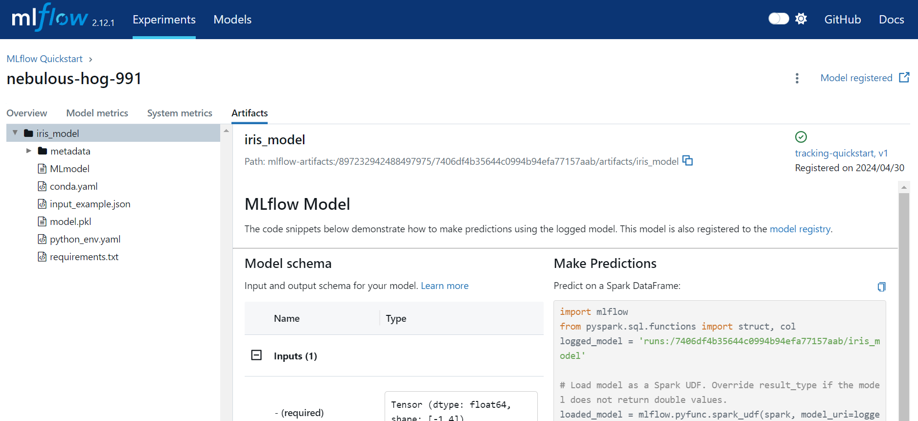The width and height of the screenshot is (918, 421).
Task: Click the MLflow version 2.12.1 label
Action: click(103, 23)
